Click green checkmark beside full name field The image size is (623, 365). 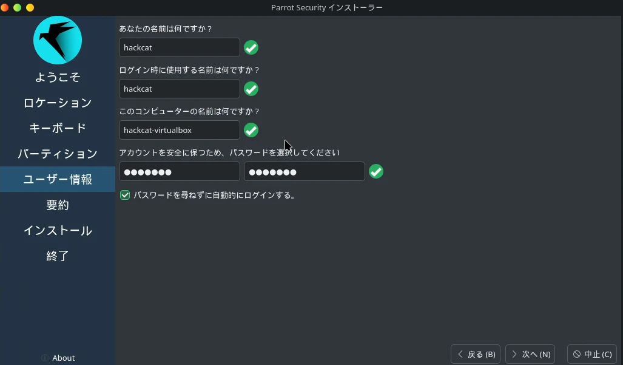coord(251,48)
